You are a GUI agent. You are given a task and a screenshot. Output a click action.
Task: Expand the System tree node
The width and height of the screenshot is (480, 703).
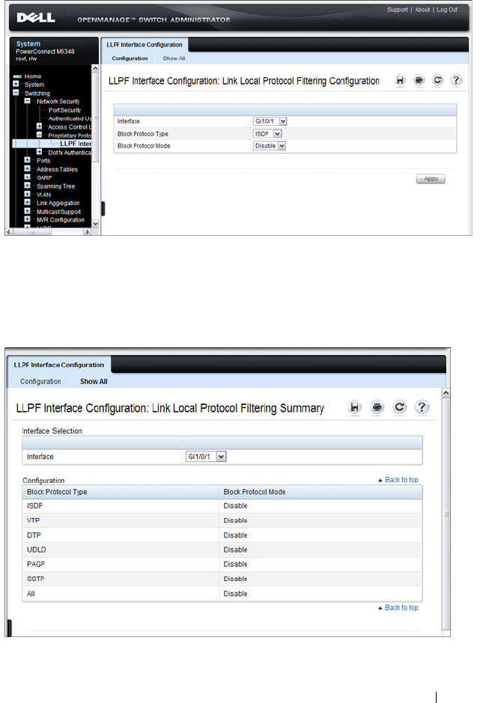pyautogui.click(x=16, y=84)
